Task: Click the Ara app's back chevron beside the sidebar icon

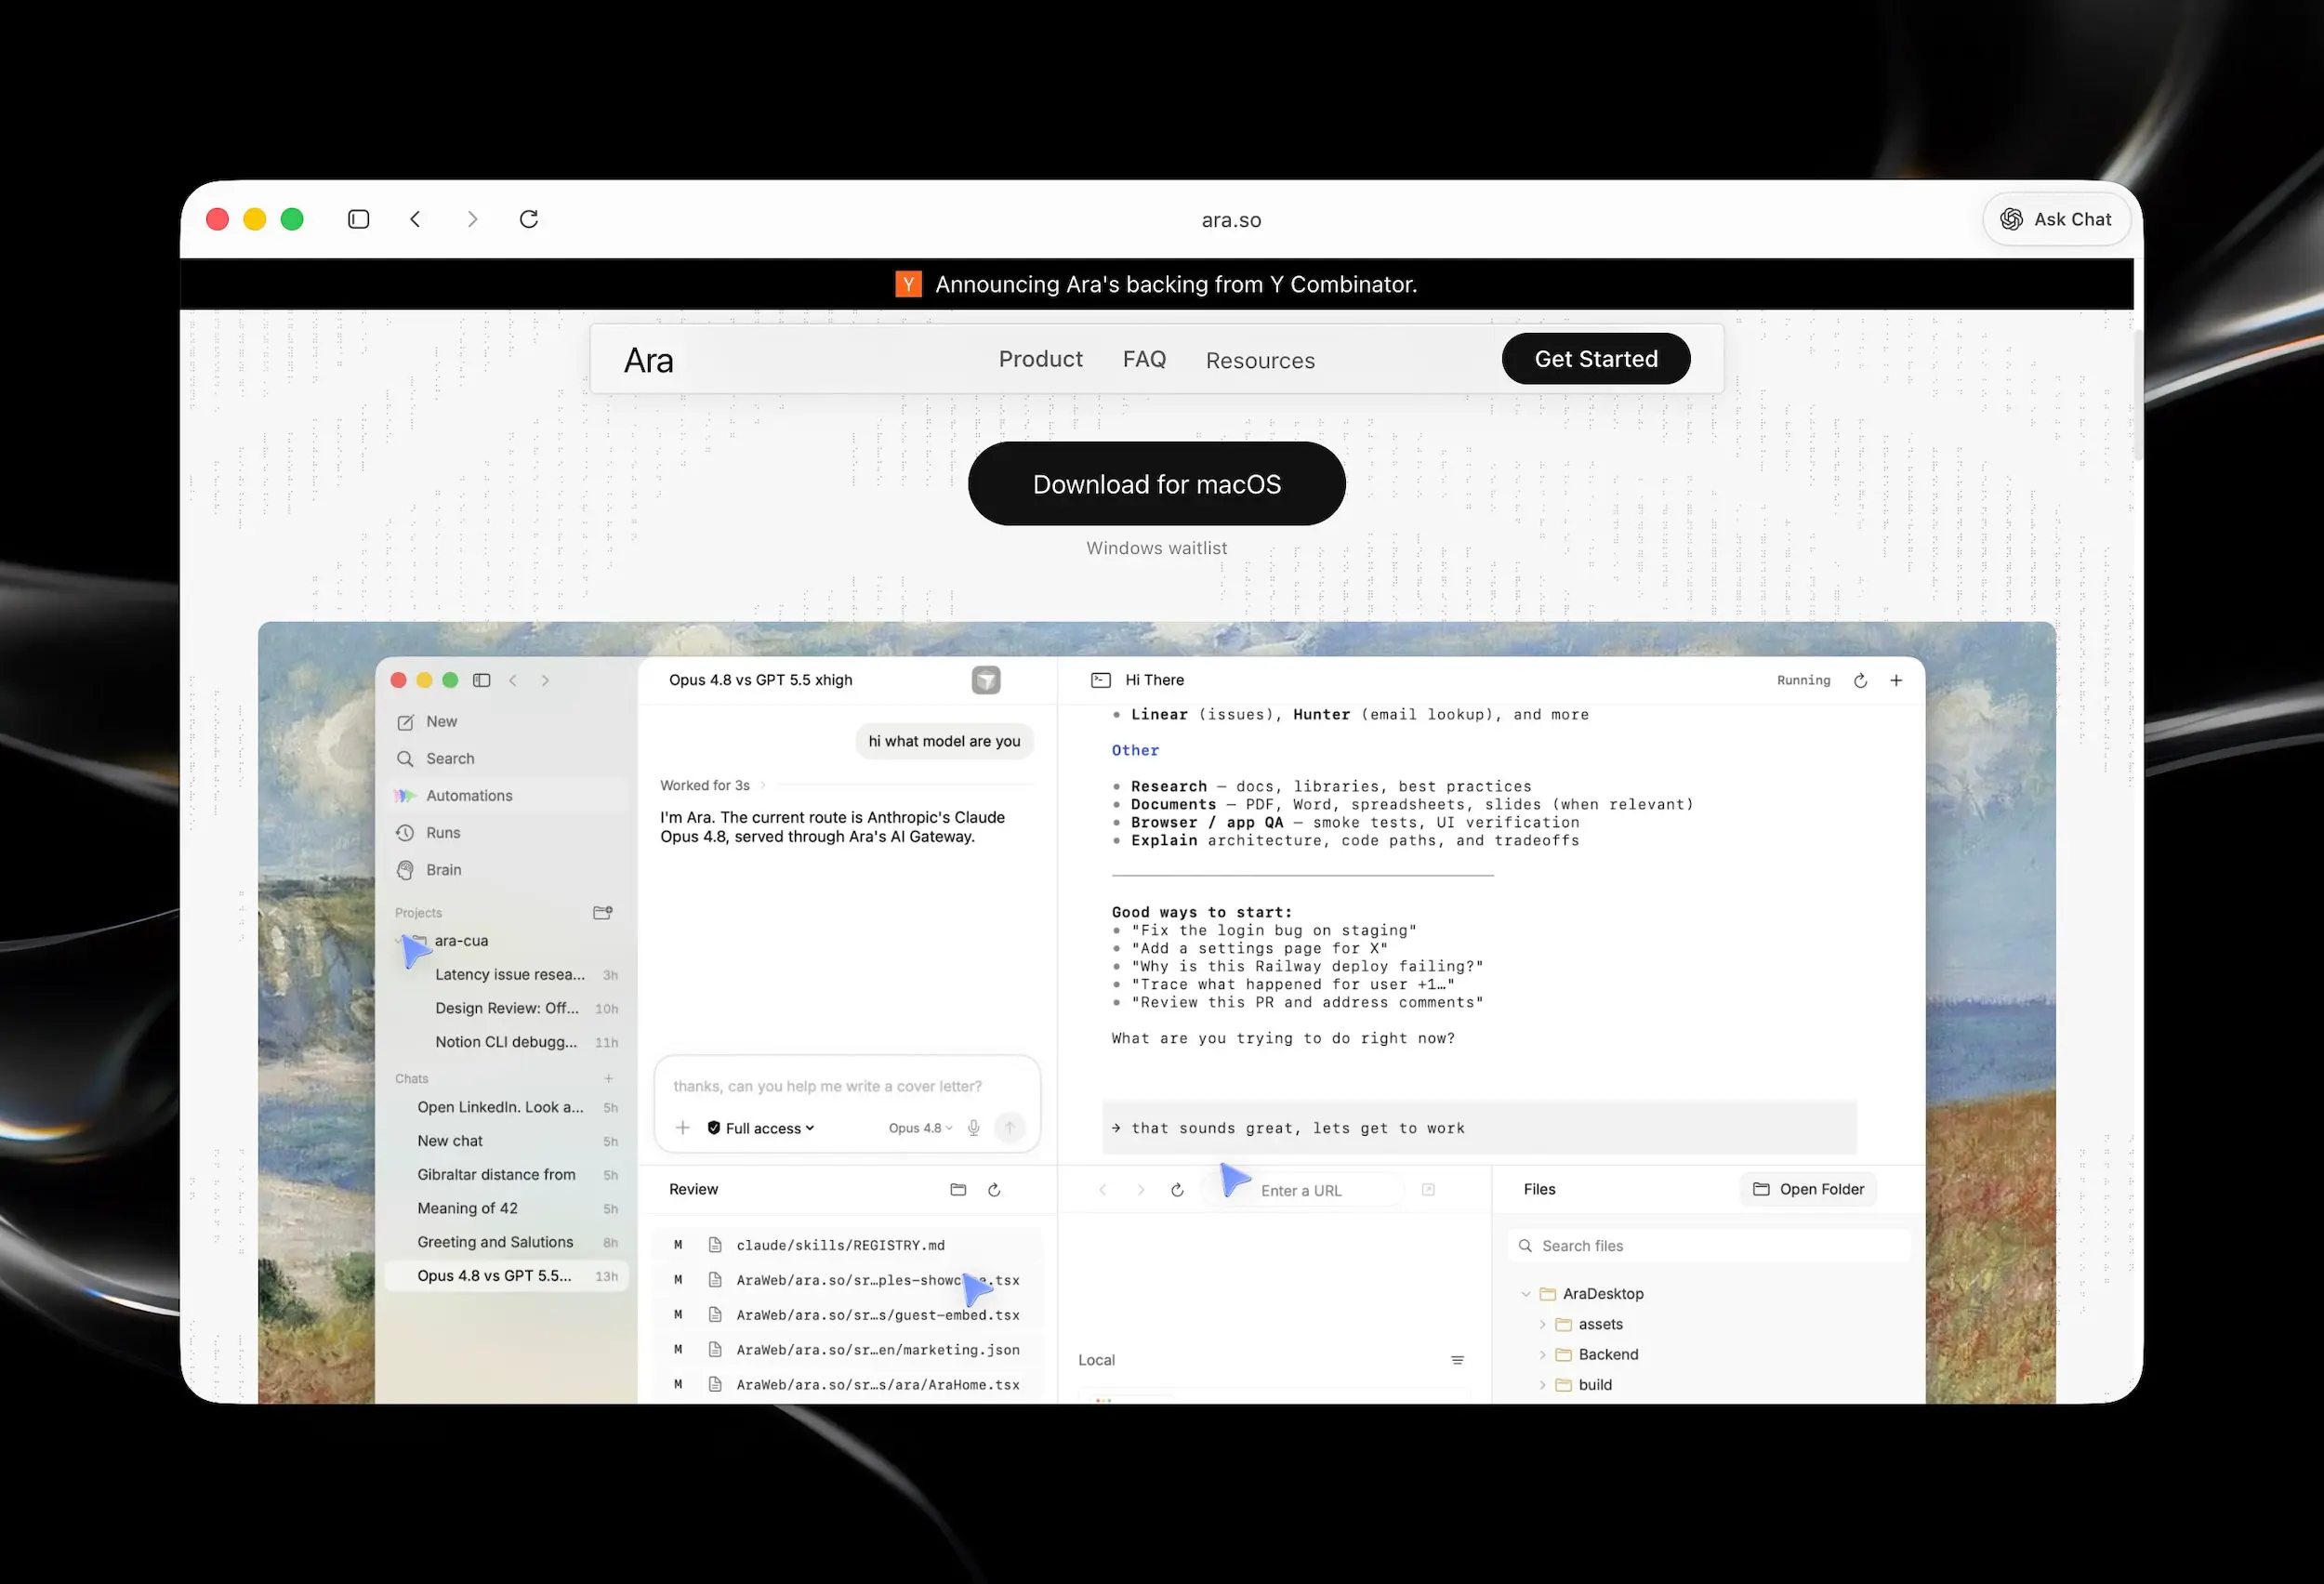Action: pos(513,680)
